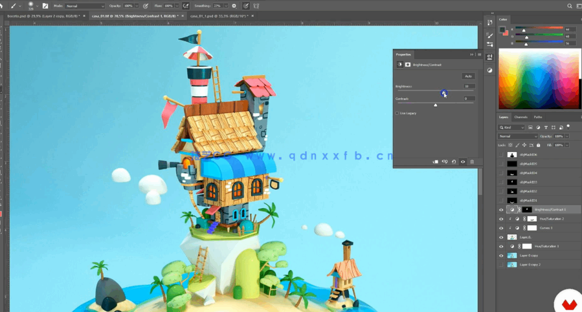Close the casa_01.tif document tab
Image resolution: width=582 pixels, height=312 pixels.
[x=183, y=16]
